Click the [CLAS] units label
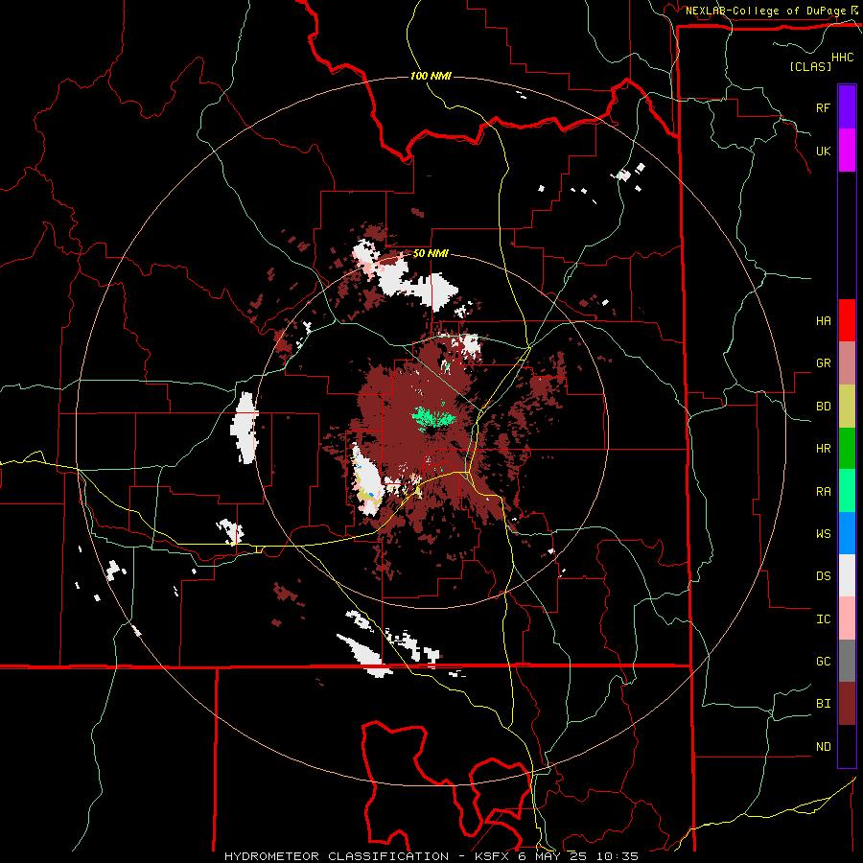 (x=810, y=66)
